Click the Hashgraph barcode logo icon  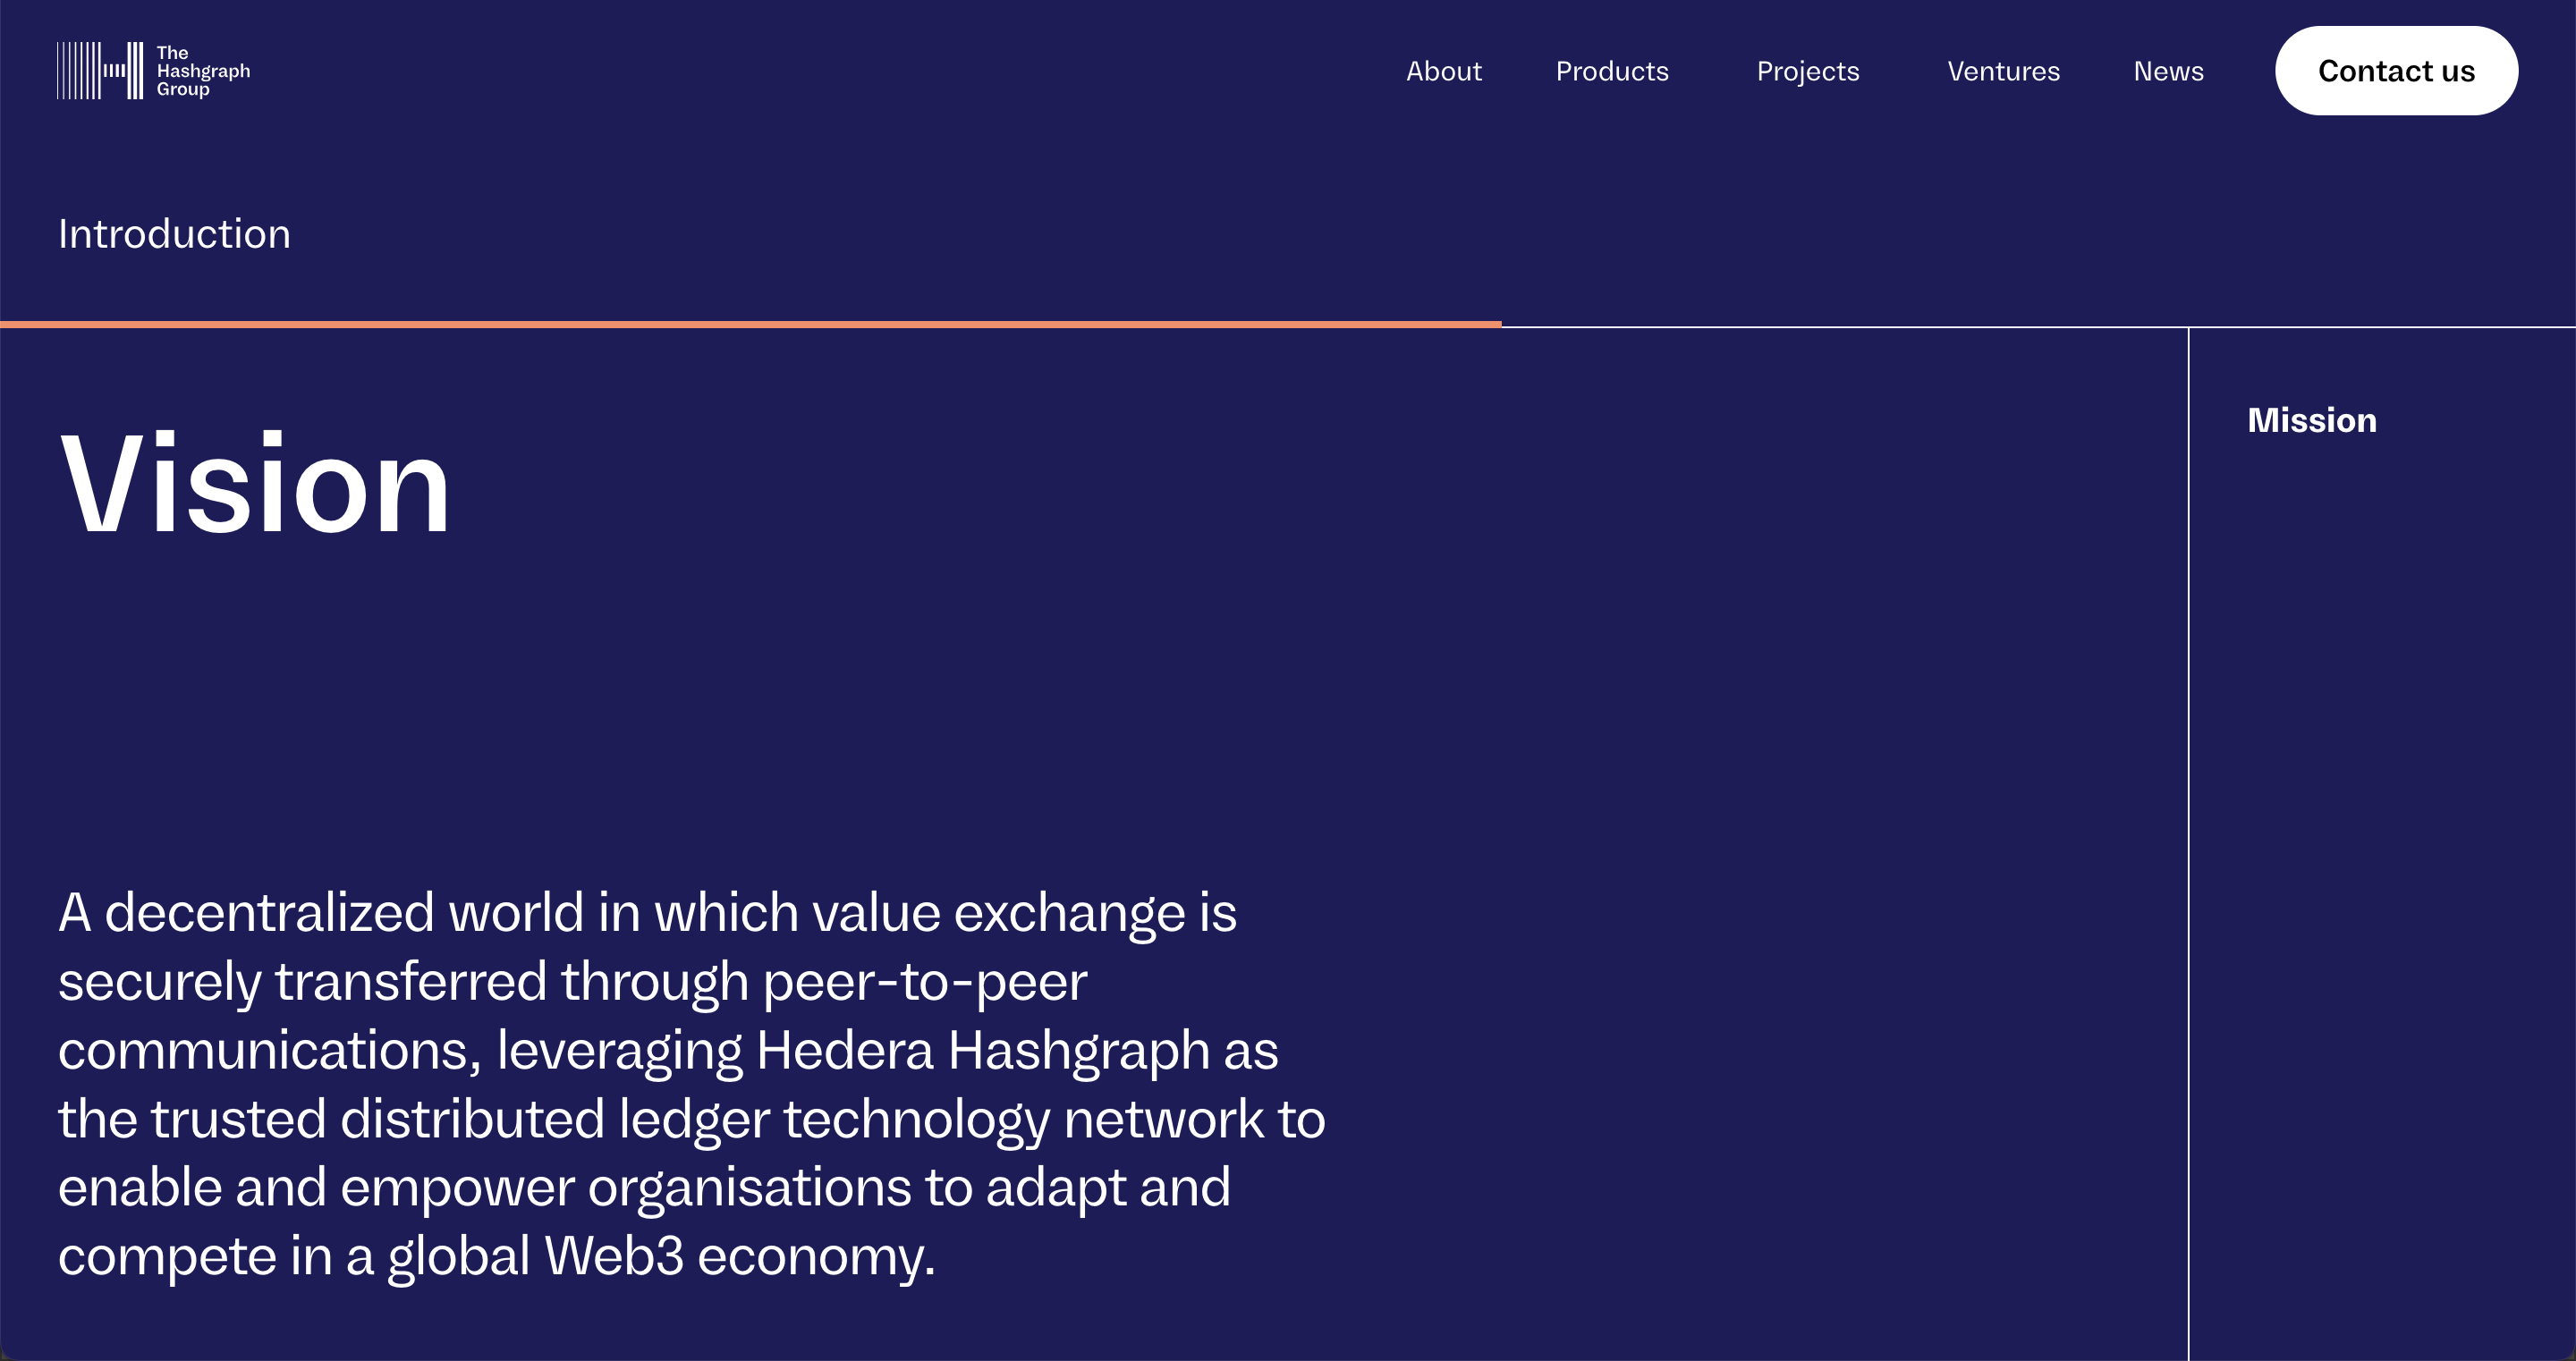point(100,71)
